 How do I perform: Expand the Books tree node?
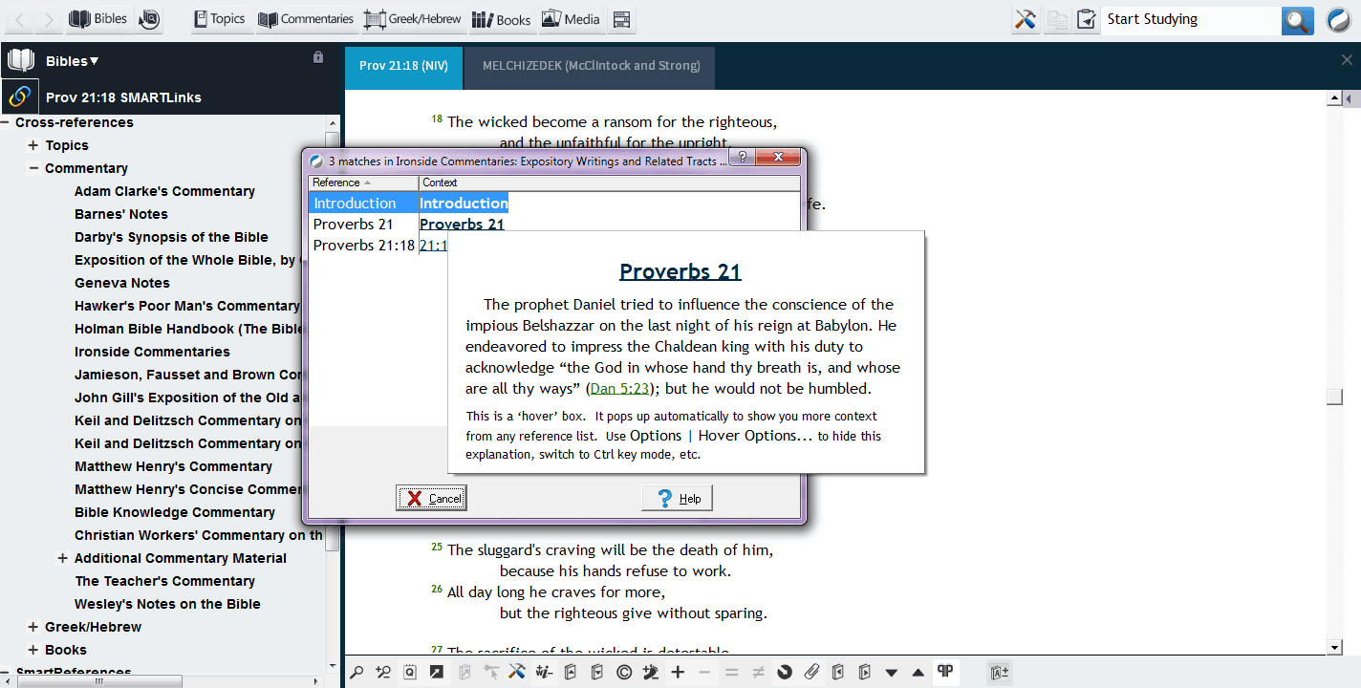pyautogui.click(x=33, y=650)
